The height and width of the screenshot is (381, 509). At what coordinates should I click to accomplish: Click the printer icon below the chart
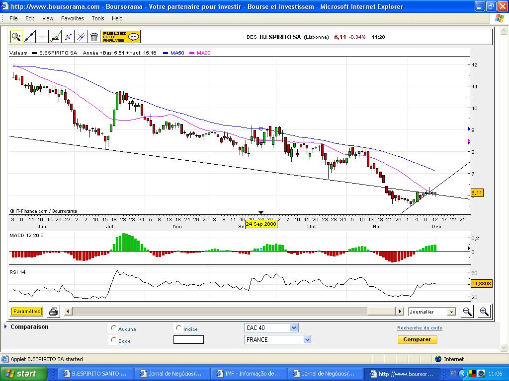click(54, 312)
